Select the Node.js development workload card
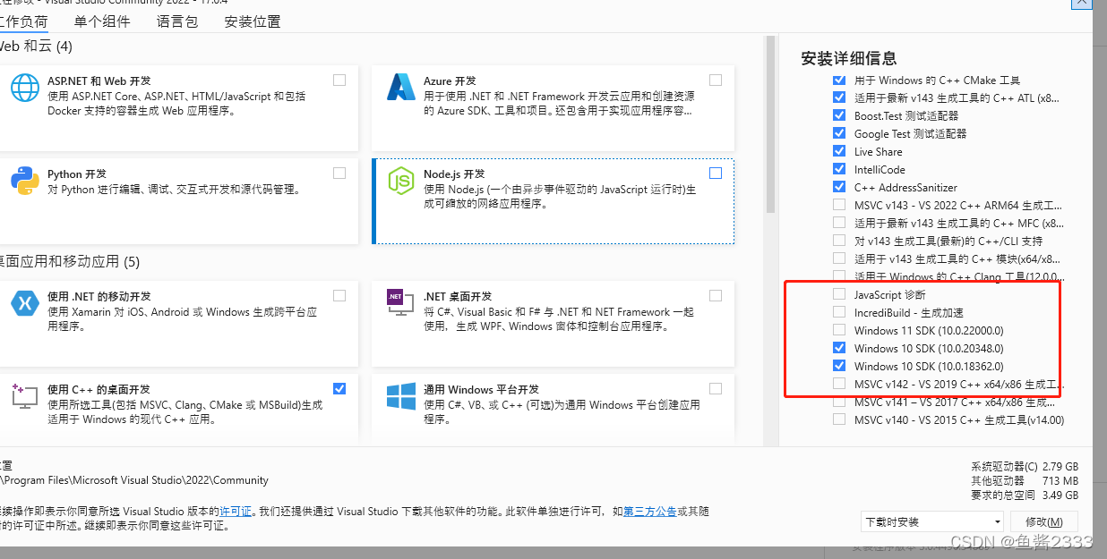Image resolution: width=1107 pixels, height=559 pixels. 553,201
